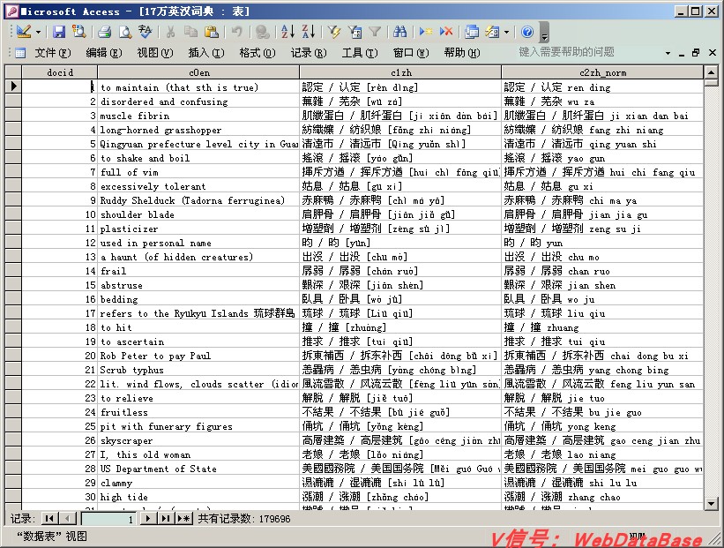Screen dimensions: 724x548
Task: Click cell 'high tide'
Action: click(198, 497)
